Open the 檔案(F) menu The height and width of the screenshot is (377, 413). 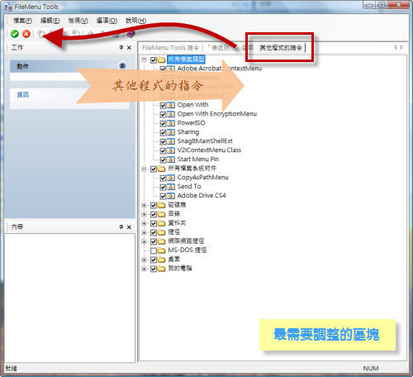(22, 21)
